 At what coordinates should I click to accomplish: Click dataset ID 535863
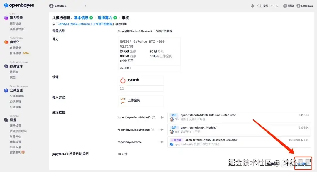303,115
